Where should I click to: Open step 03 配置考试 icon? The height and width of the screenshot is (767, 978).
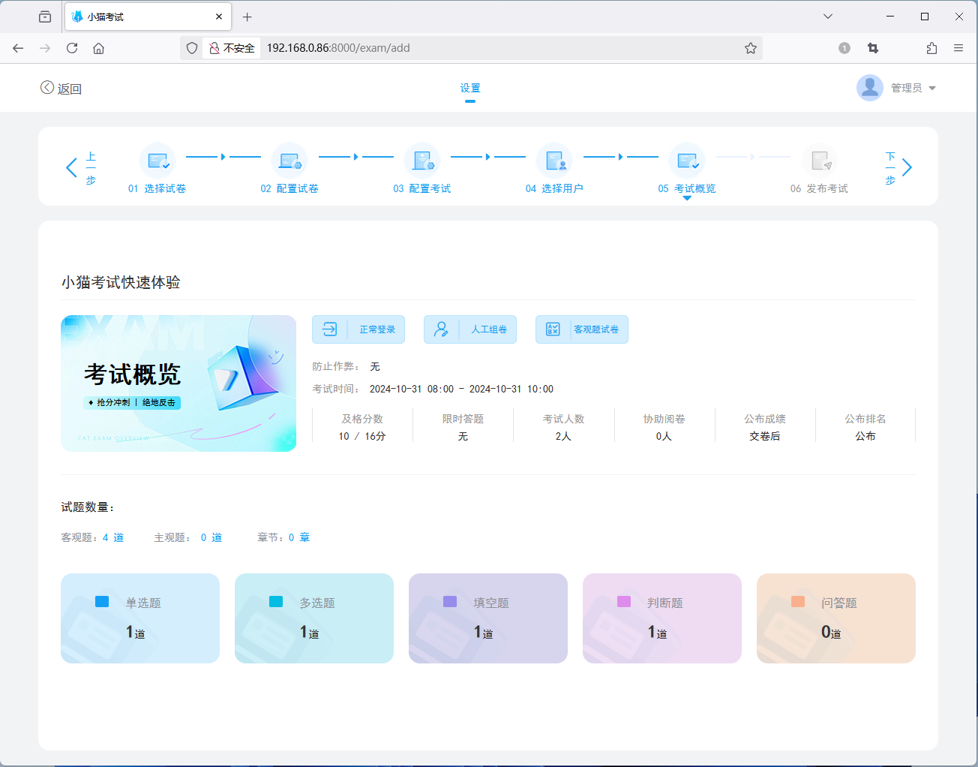pyautogui.click(x=422, y=161)
